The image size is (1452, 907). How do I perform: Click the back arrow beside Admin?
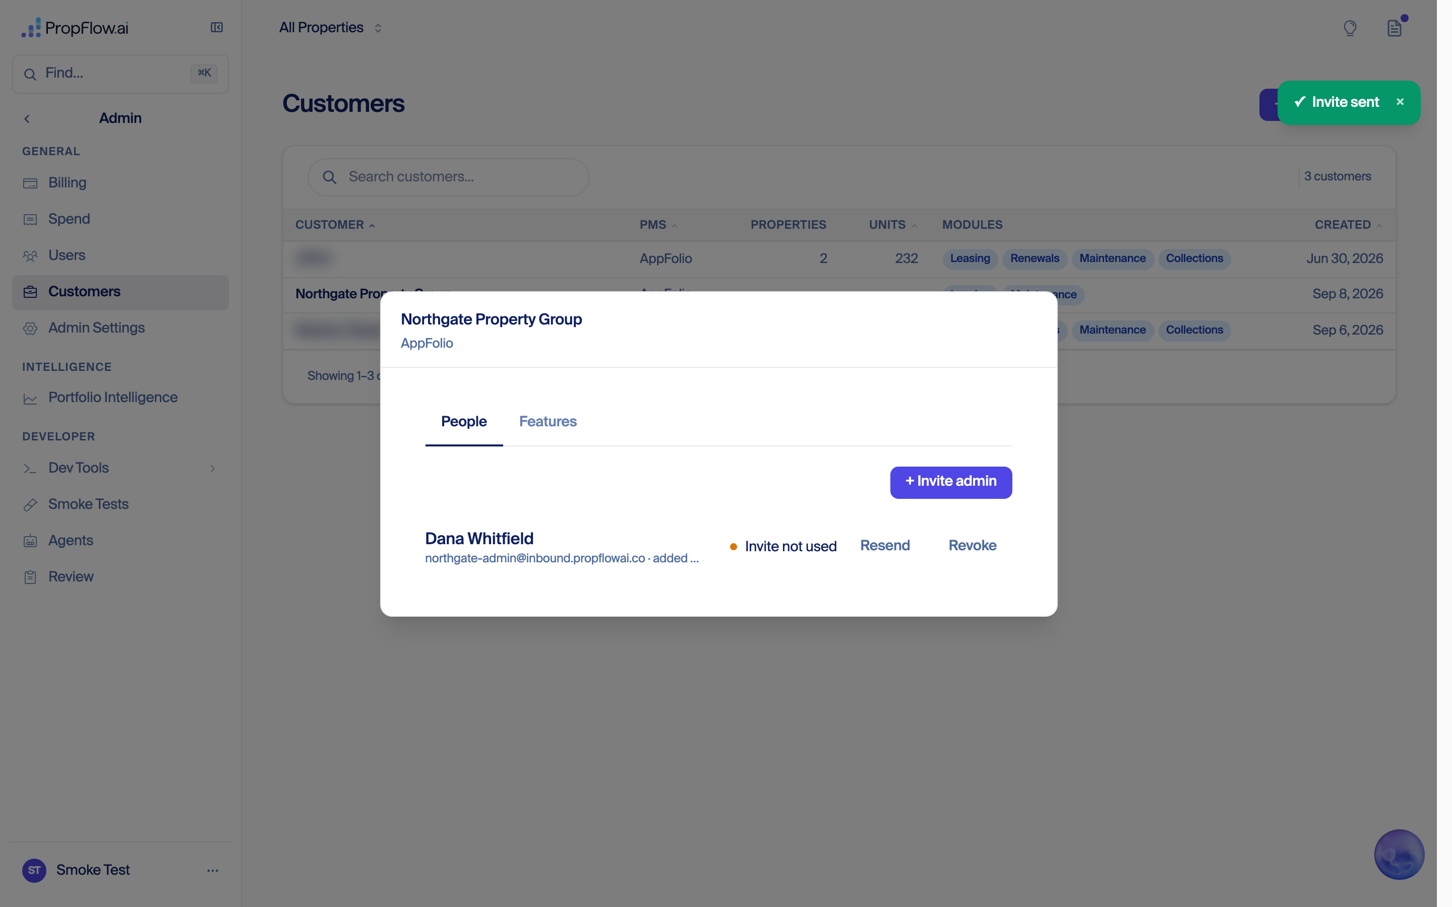click(27, 119)
